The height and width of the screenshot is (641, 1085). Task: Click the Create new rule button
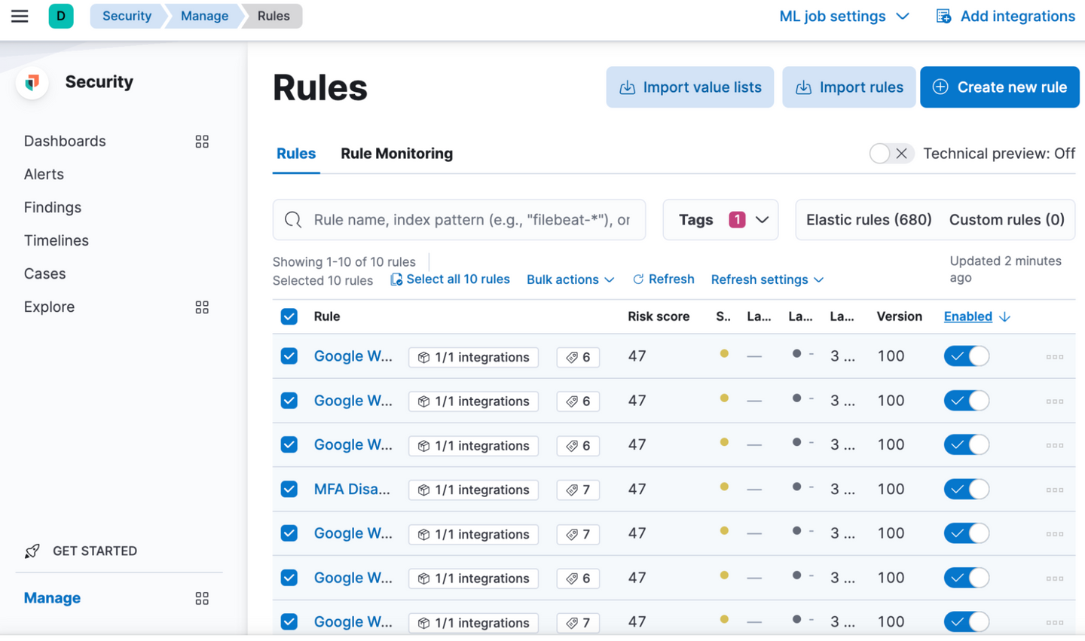[x=999, y=87]
